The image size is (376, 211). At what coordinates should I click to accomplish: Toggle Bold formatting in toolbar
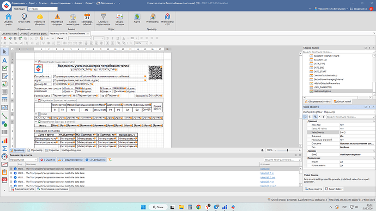107,38
